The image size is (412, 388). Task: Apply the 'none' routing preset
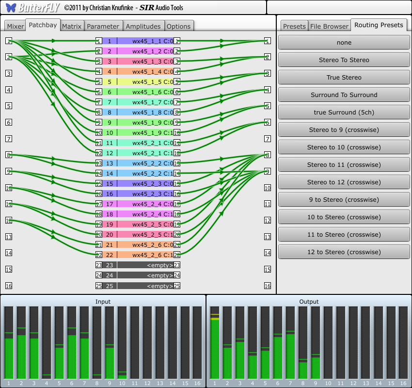[x=344, y=42]
